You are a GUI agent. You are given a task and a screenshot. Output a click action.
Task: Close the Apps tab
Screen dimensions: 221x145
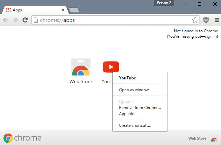point(63,10)
